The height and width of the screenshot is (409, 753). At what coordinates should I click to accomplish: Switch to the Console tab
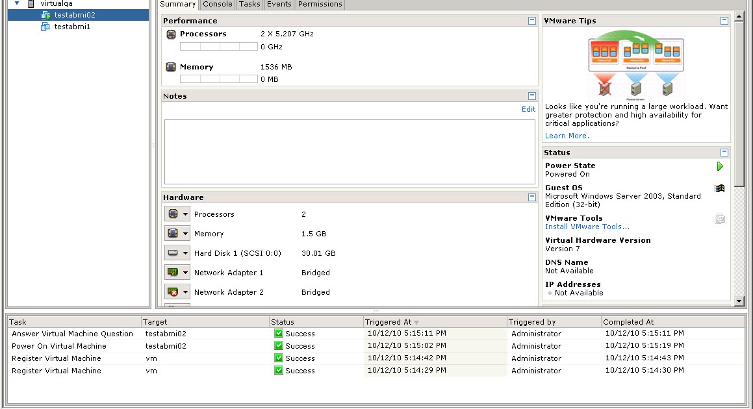218,5
